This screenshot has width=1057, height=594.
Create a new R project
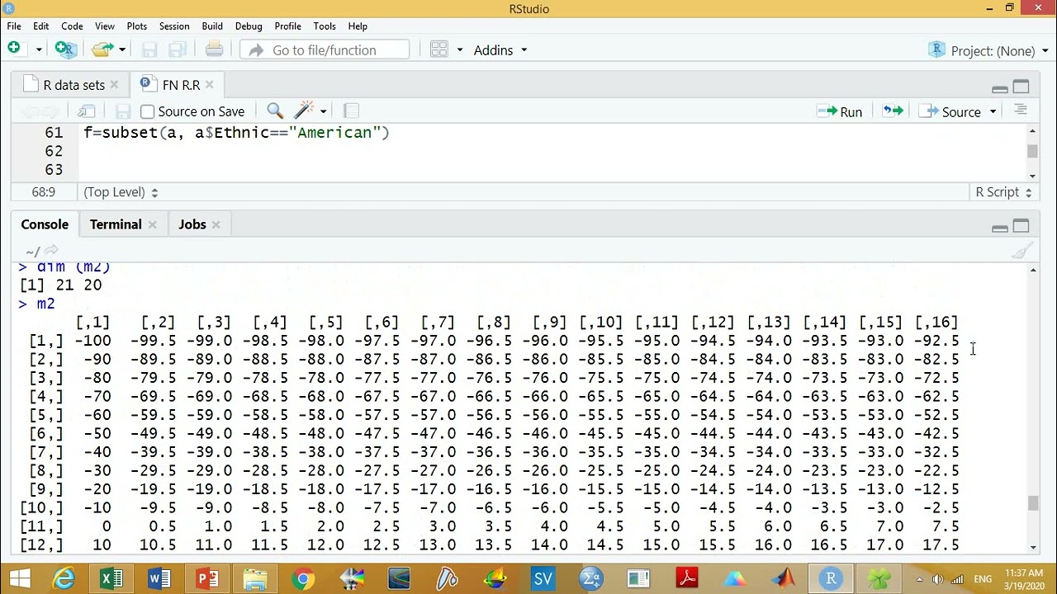(64, 49)
